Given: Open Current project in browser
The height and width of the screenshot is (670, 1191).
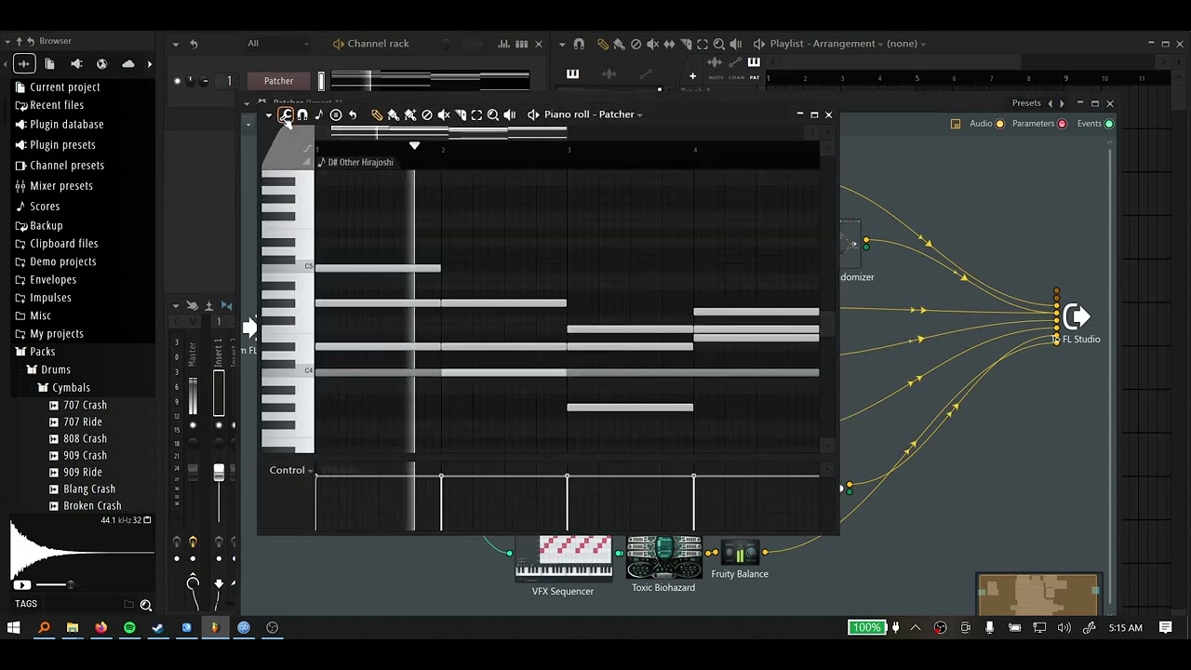Looking at the screenshot, I should coord(58,87).
